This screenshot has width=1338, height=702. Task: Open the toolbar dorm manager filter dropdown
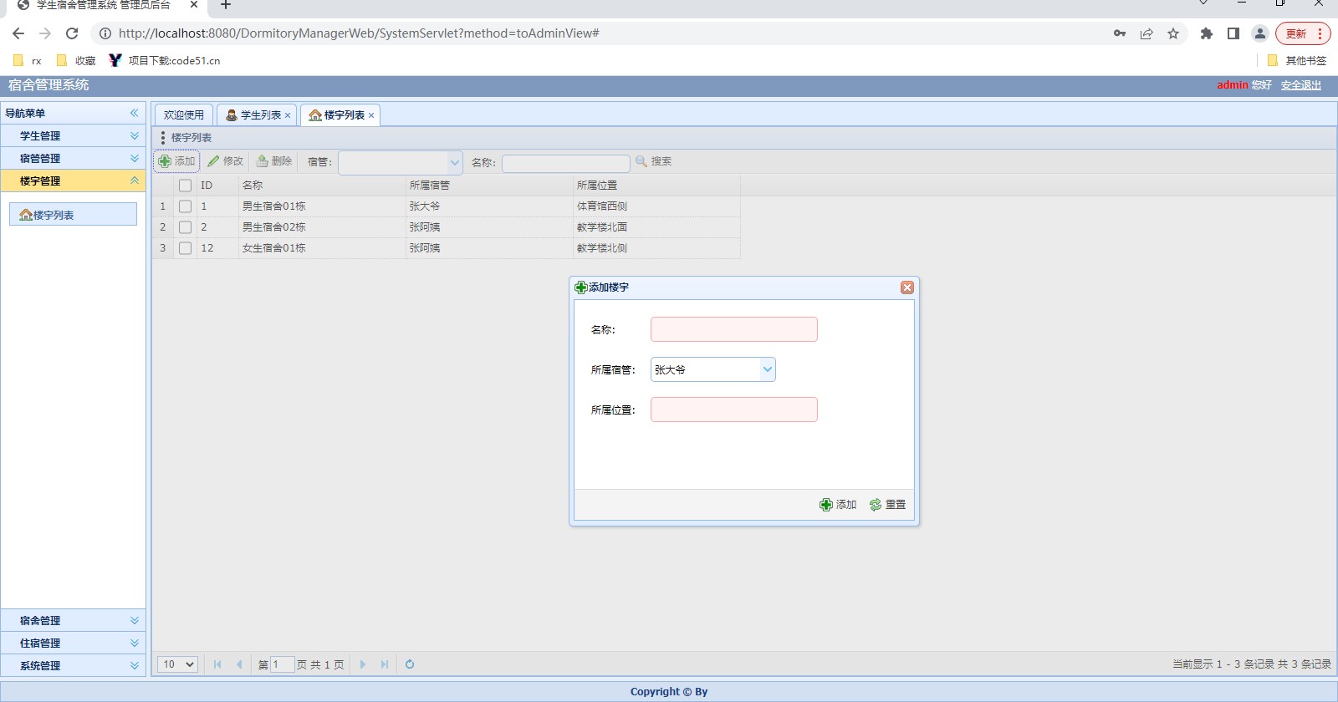[x=454, y=163]
